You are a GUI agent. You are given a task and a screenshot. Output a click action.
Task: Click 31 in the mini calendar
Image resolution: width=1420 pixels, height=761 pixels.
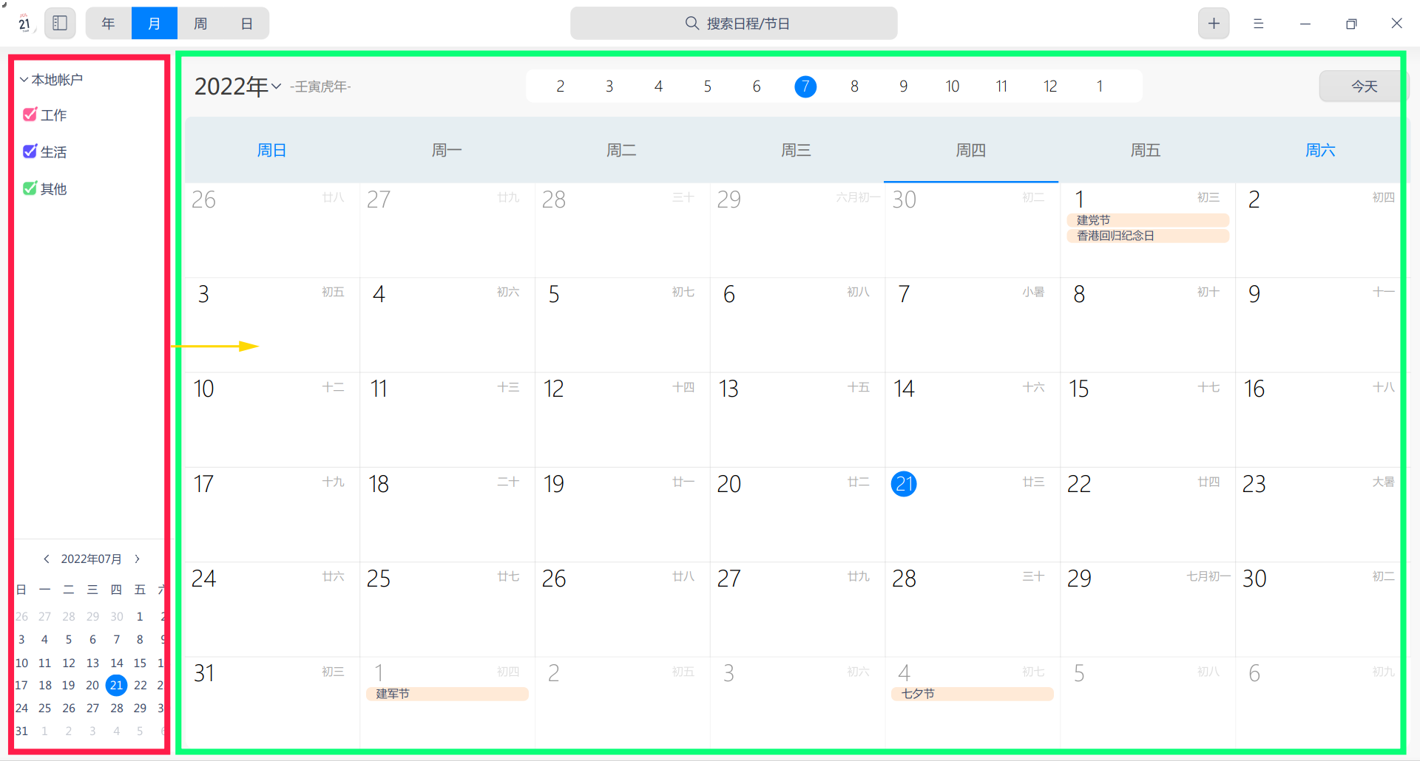tap(21, 731)
